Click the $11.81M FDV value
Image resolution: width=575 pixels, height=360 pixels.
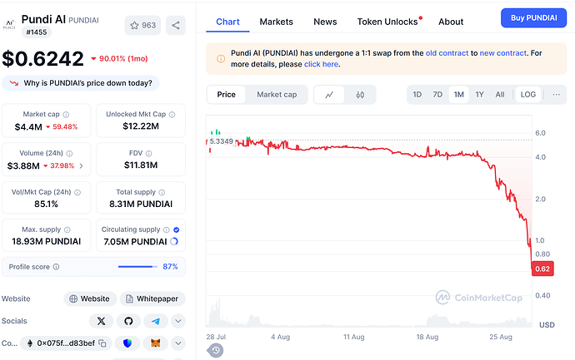click(x=141, y=165)
